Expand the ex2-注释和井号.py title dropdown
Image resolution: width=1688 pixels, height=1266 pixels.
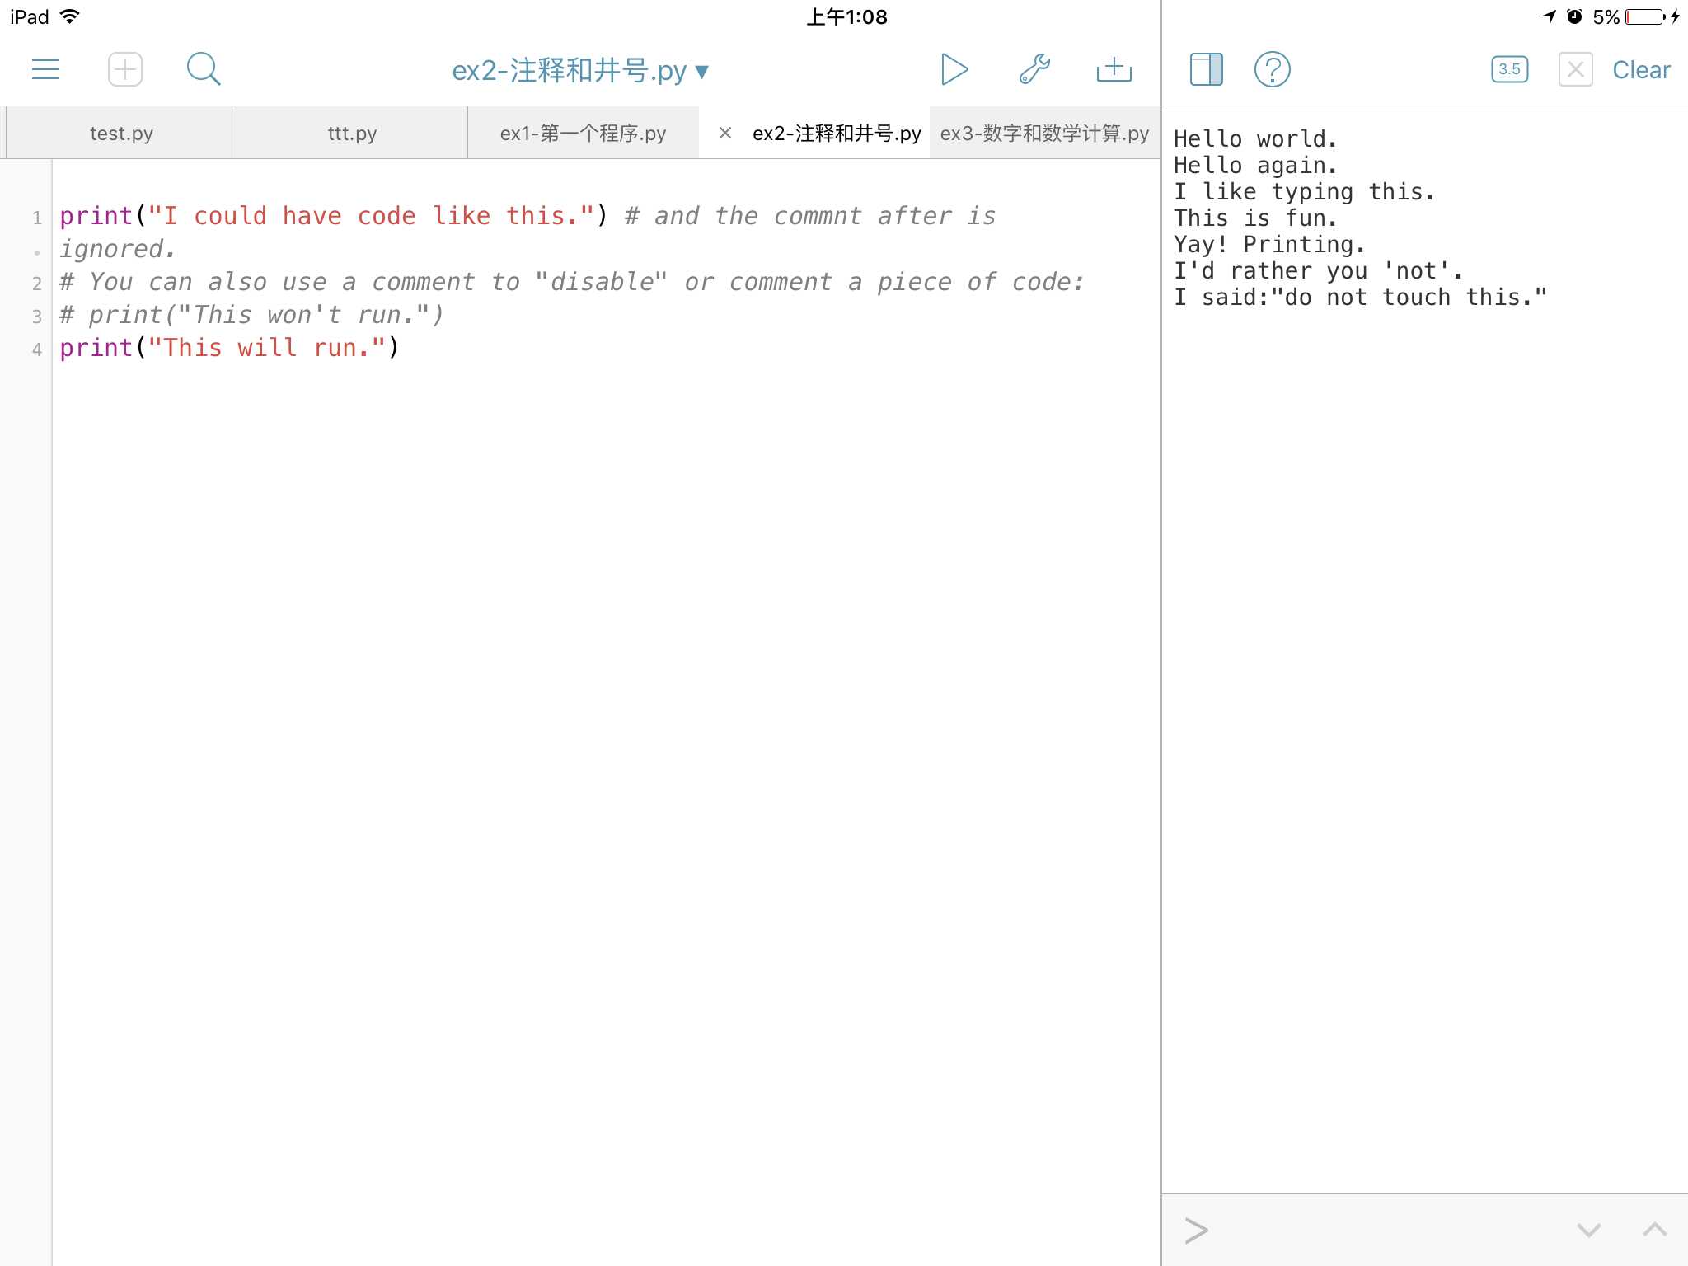point(580,71)
